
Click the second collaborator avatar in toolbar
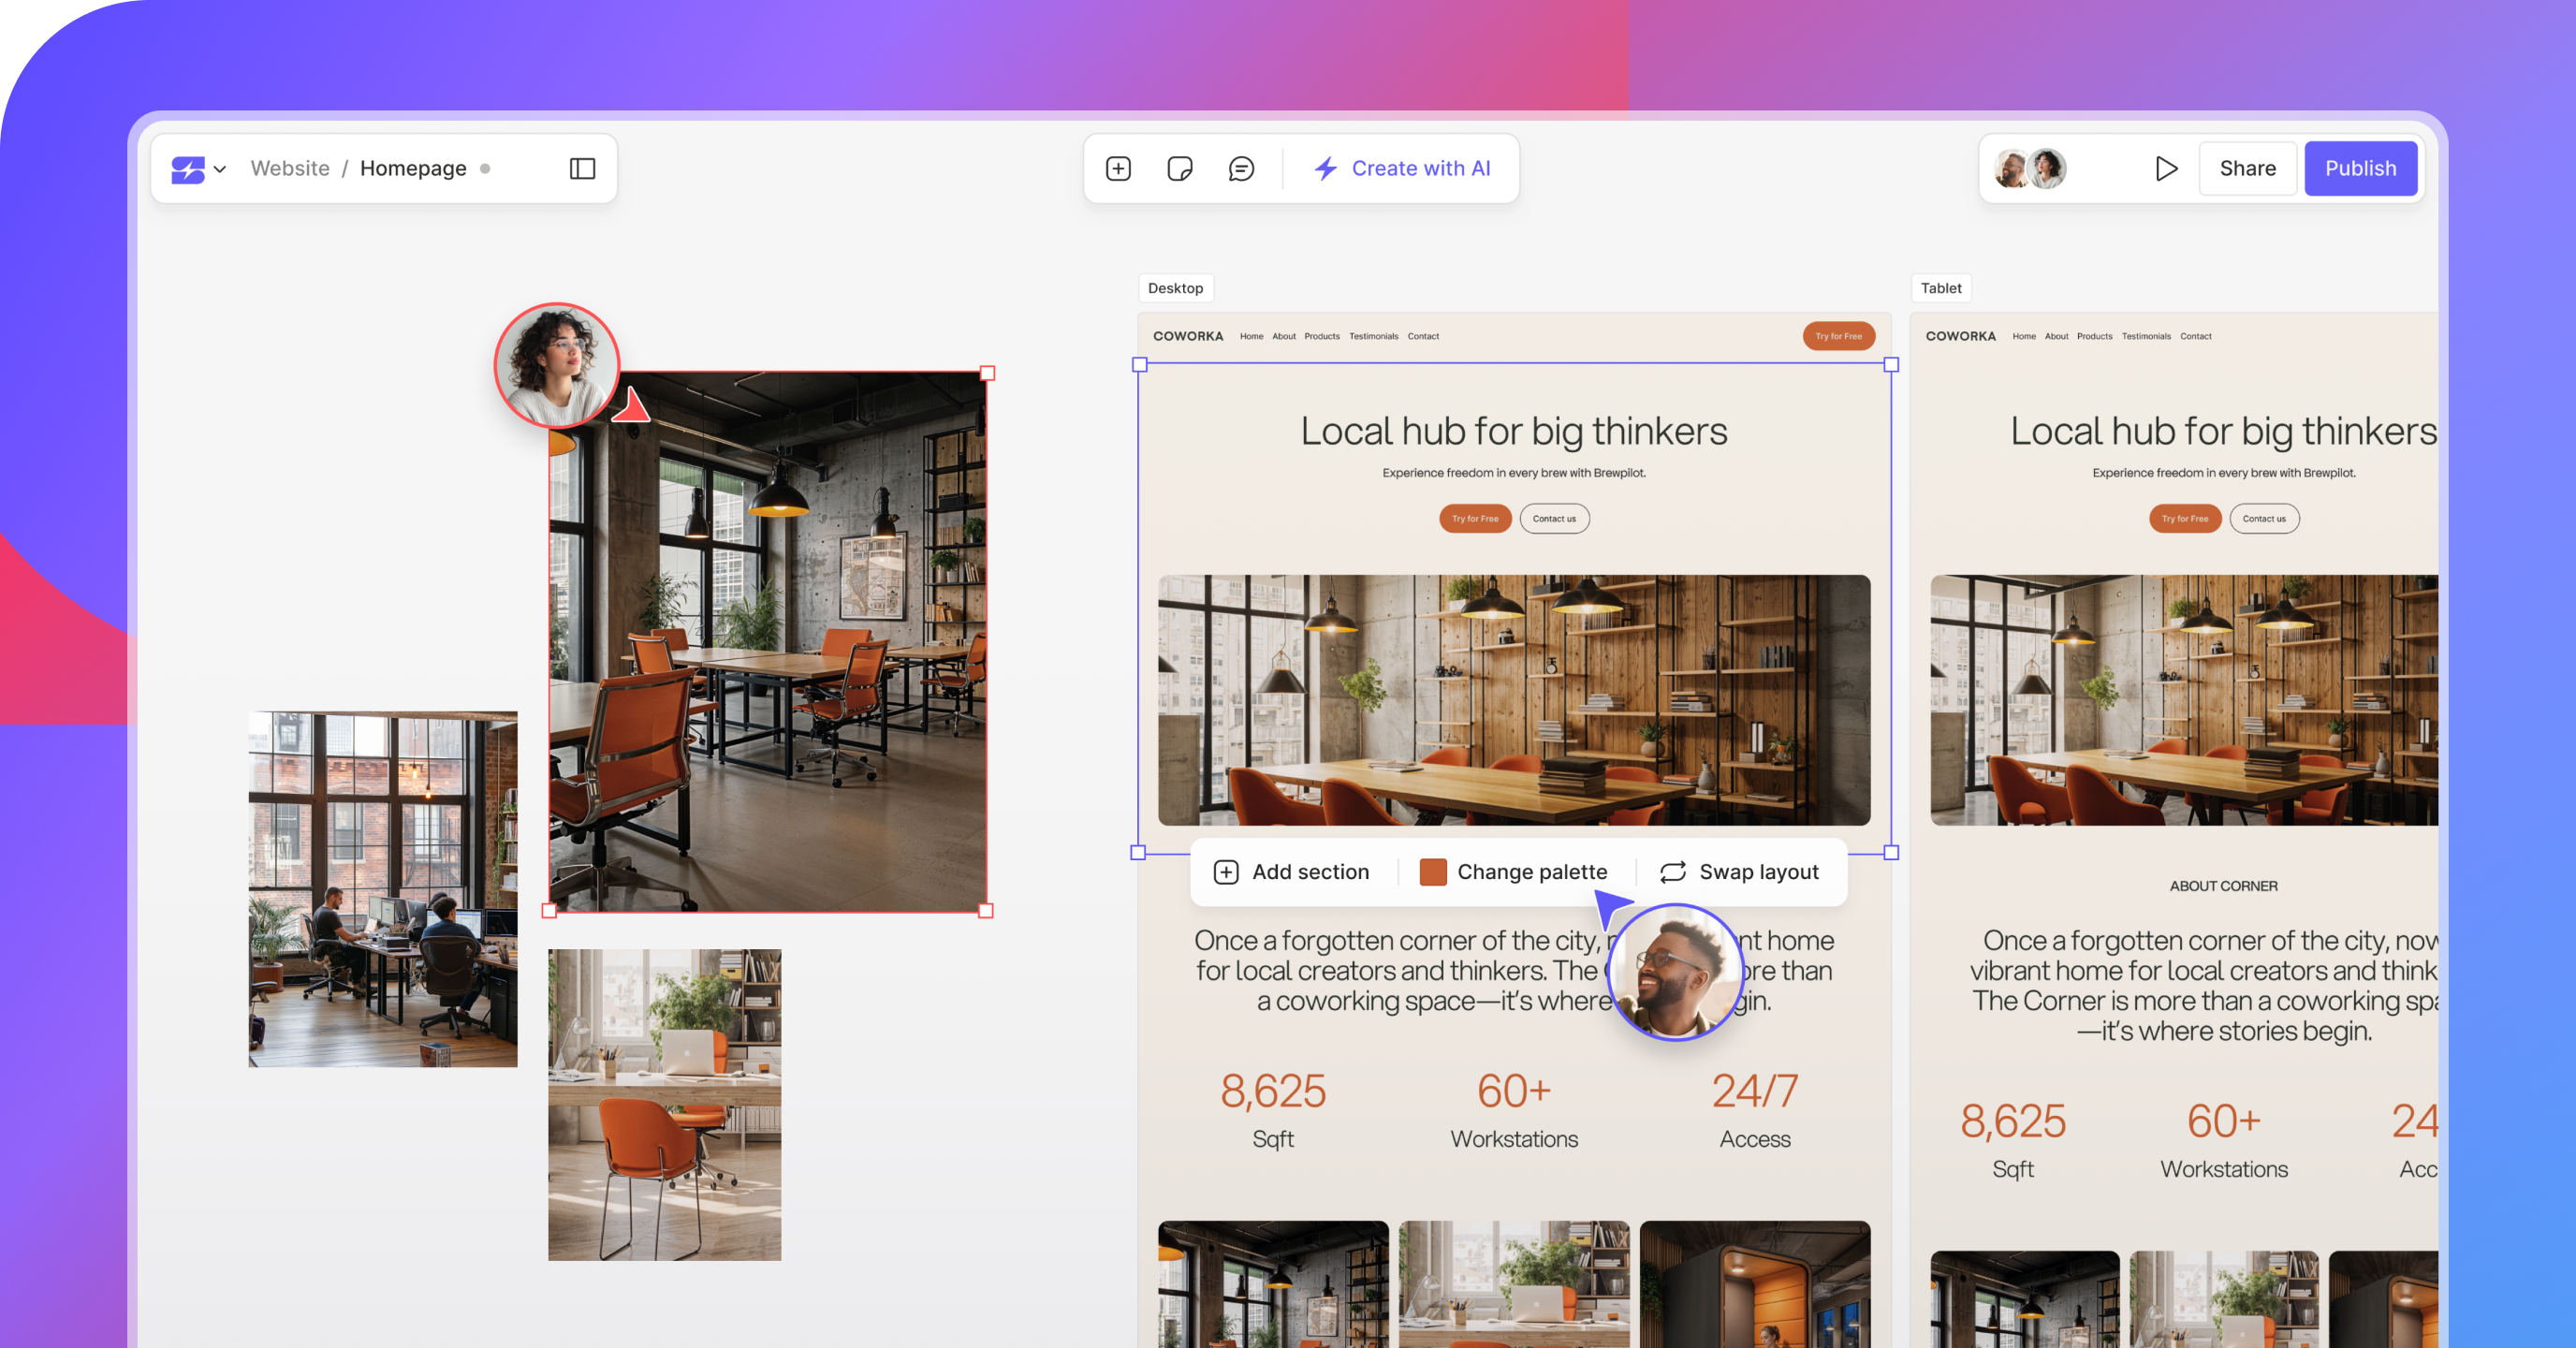2047,168
